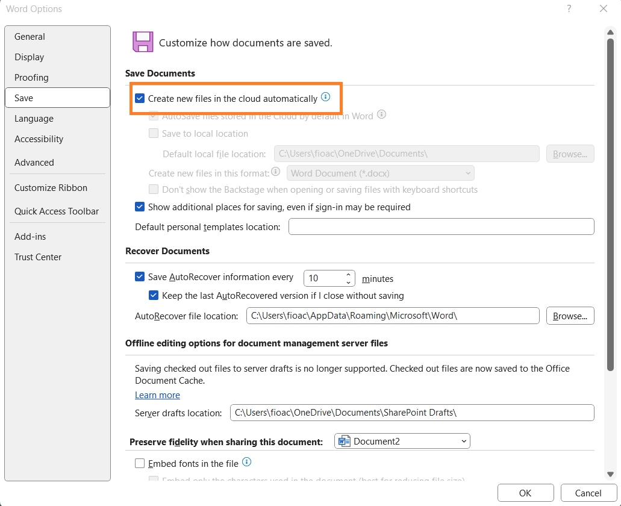
Task: Open the Trust Center settings page
Action: 38,257
